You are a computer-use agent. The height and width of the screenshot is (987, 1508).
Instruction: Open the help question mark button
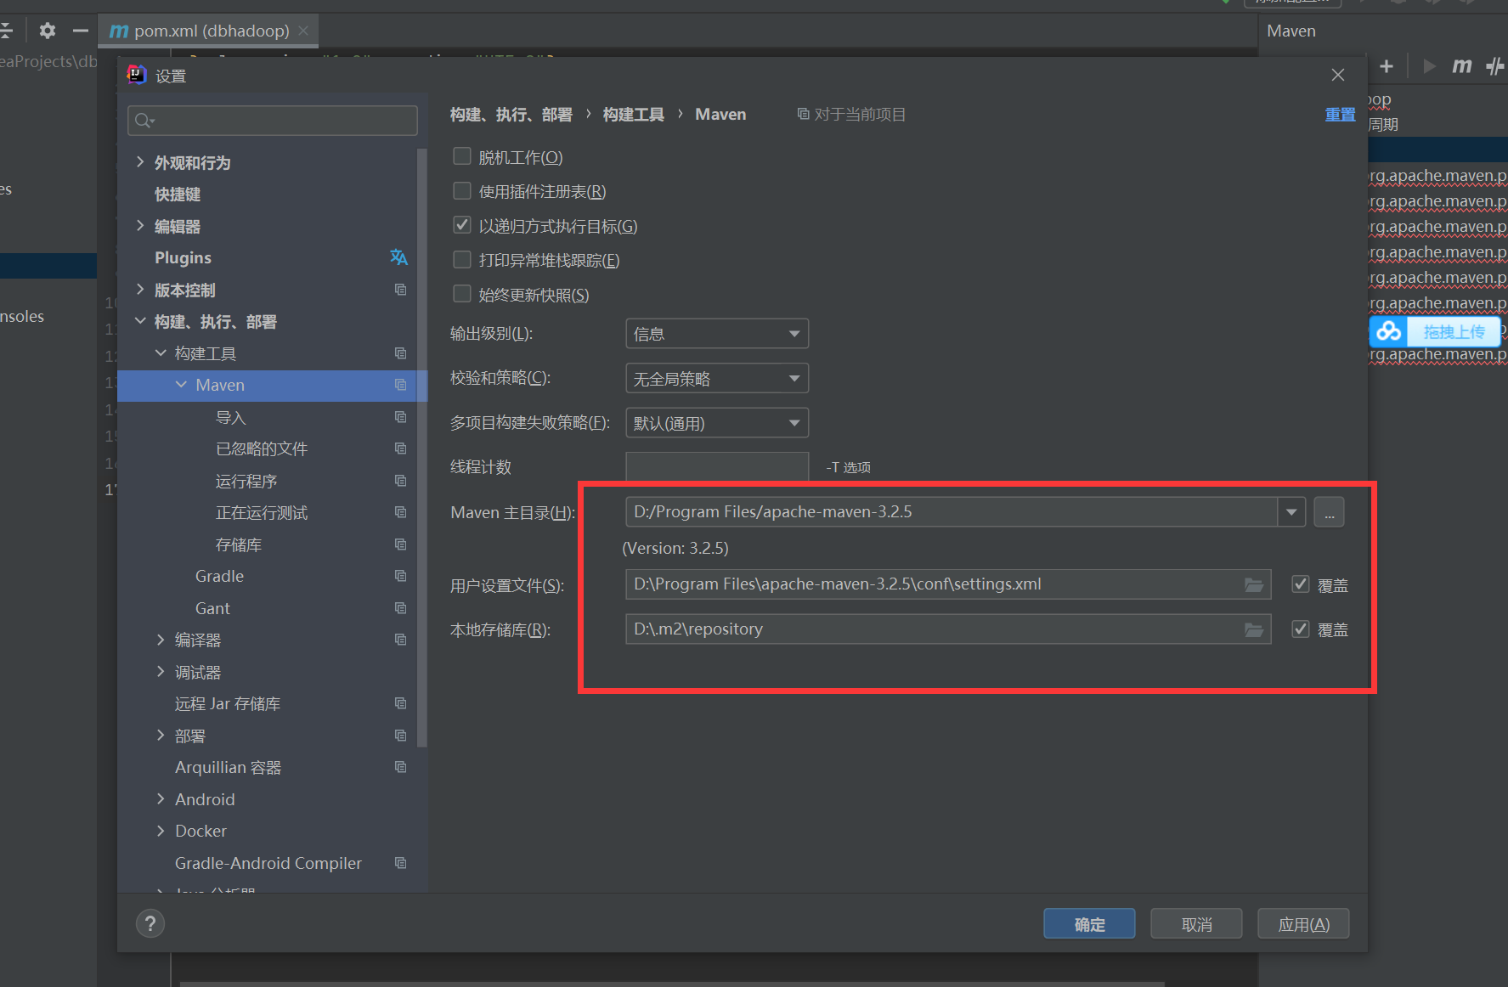click(x=150, y=923)
